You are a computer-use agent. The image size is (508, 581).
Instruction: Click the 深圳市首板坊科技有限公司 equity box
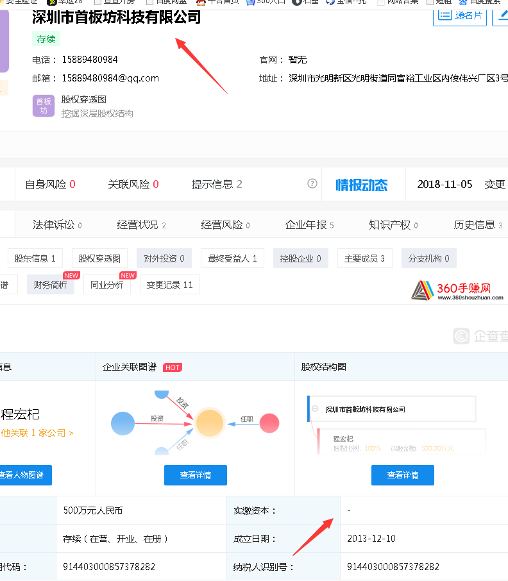click(392, 409)
